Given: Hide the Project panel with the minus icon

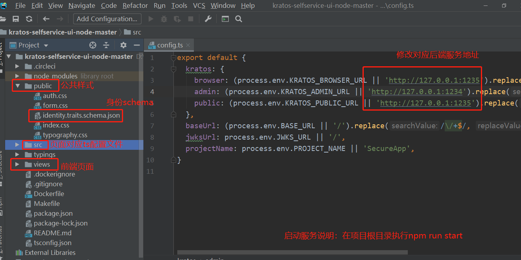Looking at the screenshot, I should pos(137,45).
